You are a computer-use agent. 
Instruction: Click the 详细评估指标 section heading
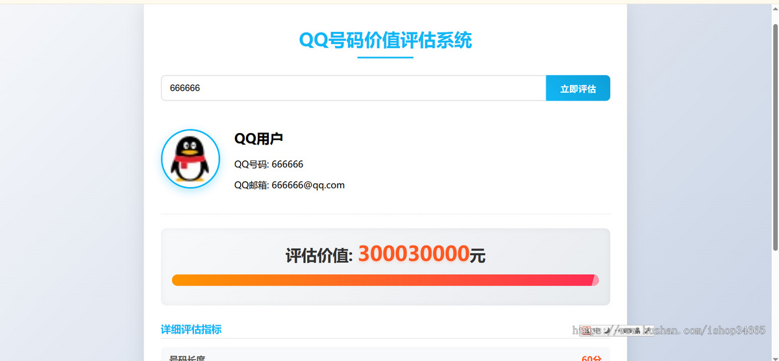[x=191, y=329]
